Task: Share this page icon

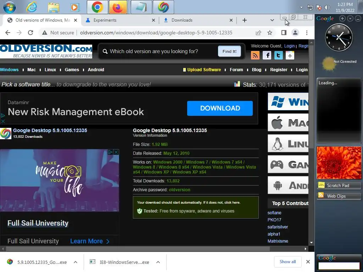Action: 258,33
